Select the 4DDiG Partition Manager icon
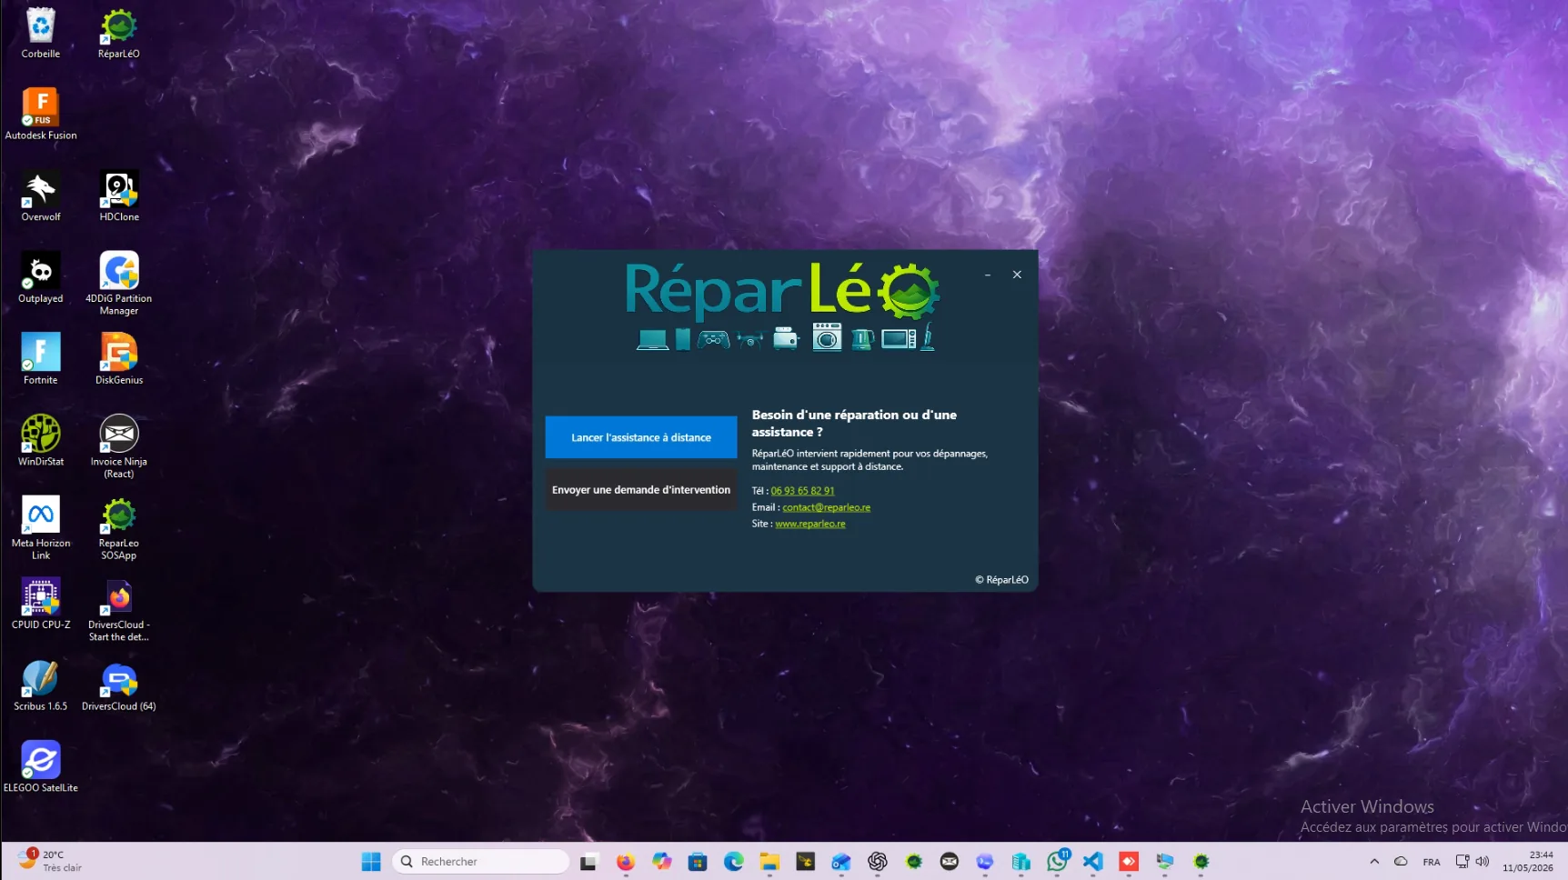The height and width of the screenshot is (880, 1568). coord(119,284)
